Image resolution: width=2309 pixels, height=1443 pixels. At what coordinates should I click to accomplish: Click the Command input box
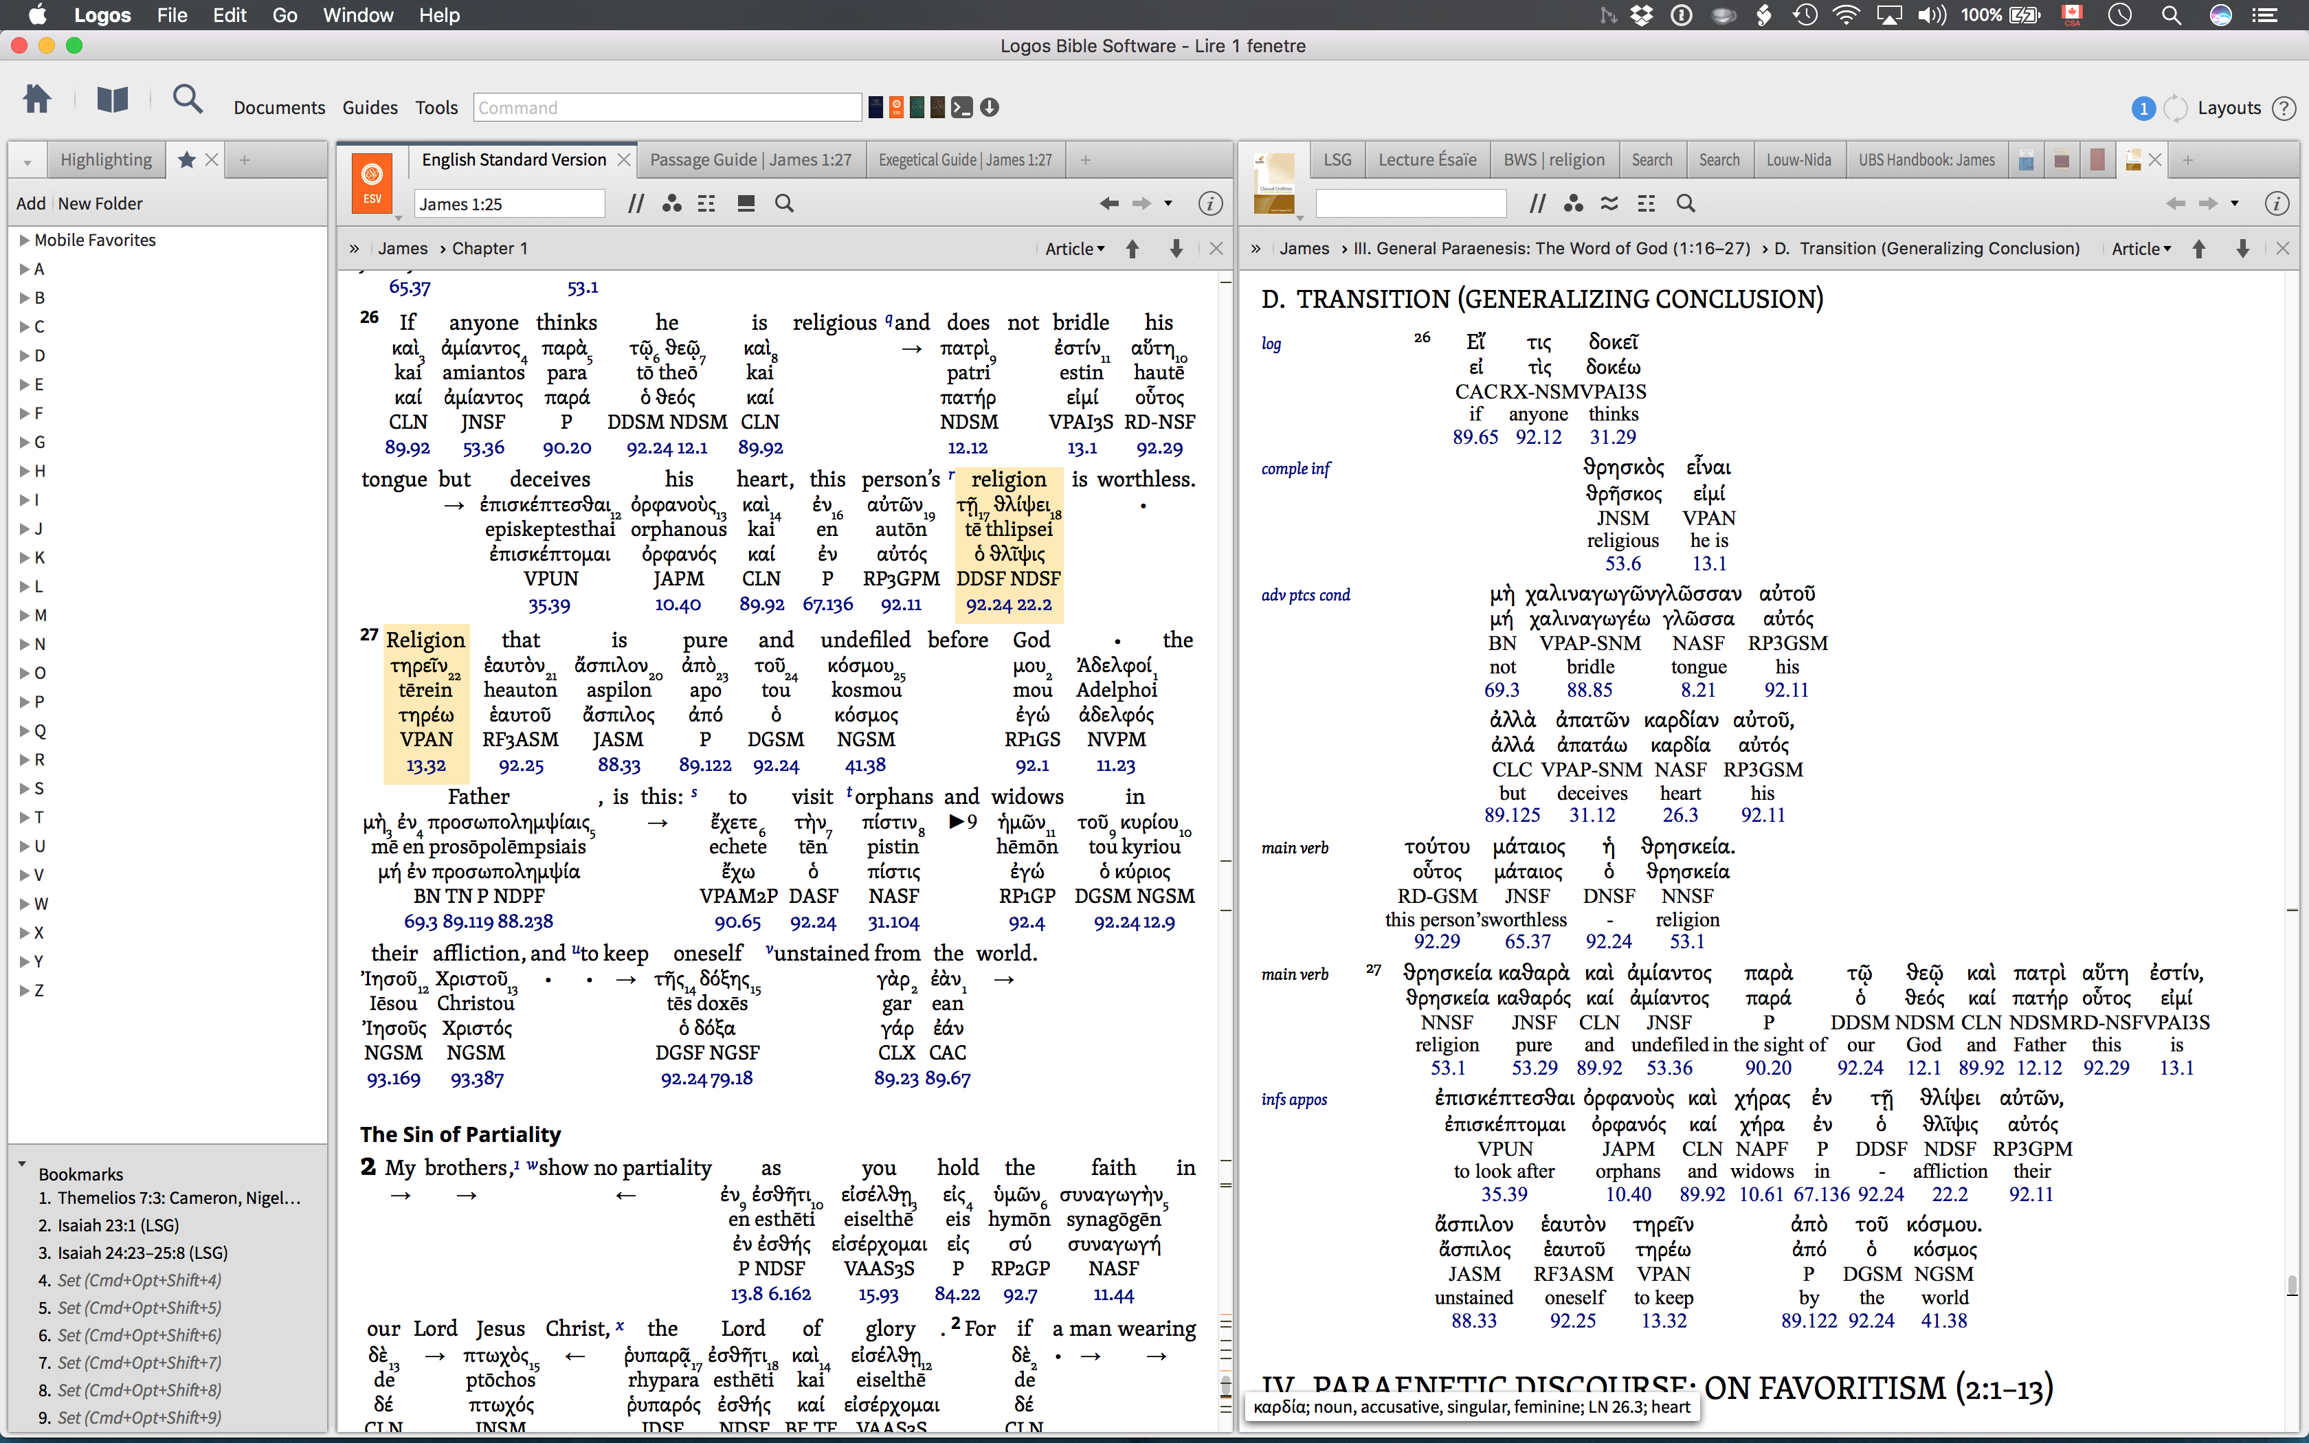(x=667, y=108)
